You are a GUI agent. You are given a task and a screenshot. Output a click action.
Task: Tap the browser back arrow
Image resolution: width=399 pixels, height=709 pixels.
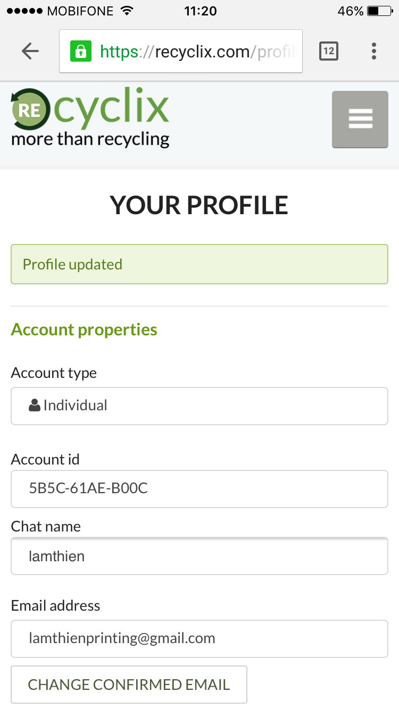pyautogui.click(x=30, y=51)
